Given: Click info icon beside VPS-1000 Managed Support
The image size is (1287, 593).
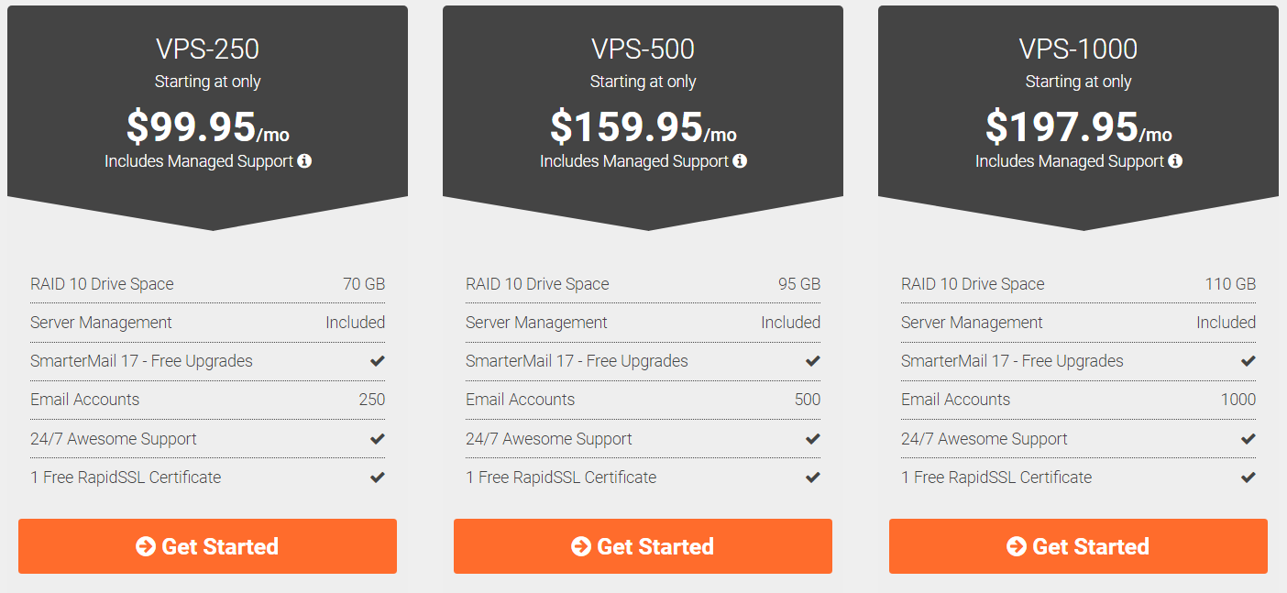Looking at the screenshot, I should tap(1175, 161).
